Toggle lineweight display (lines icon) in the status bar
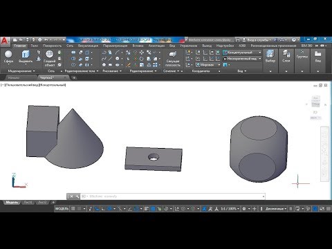Screen dimensions: 332x249 pos(147,209)
